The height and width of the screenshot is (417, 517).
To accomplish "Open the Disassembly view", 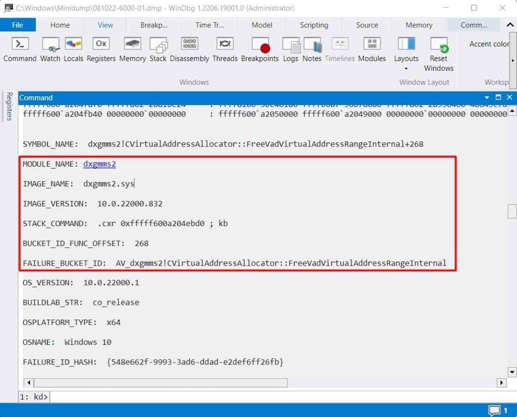I will pos(189,49).
